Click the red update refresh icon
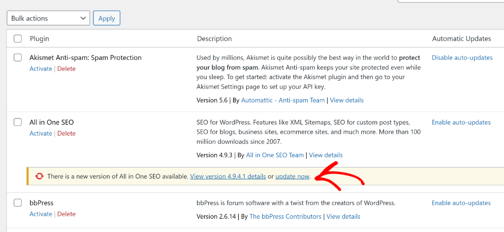This screenshot has height=232, width=504. coord(39,176)
